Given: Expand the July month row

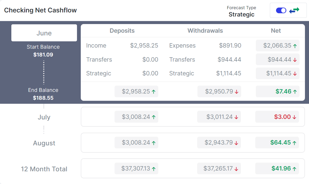Looking at the screenshot, I should (x=44, y=117).
